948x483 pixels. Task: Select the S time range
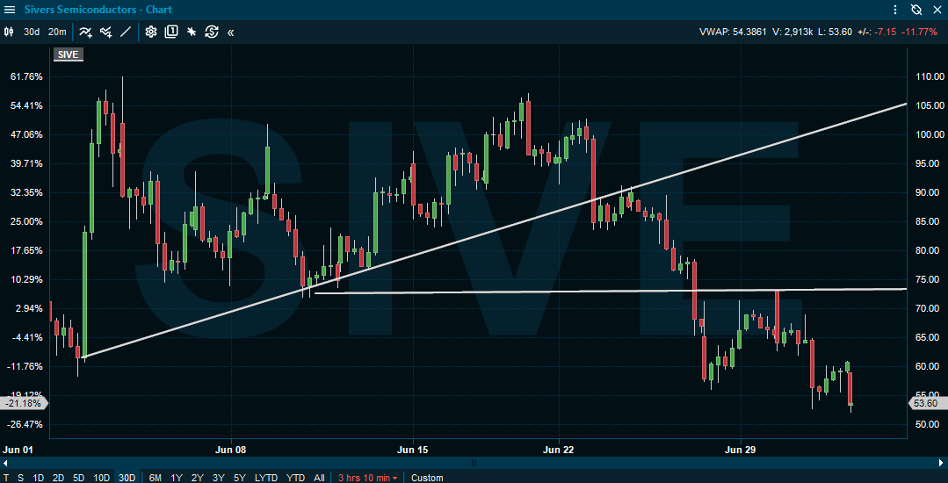click(x=20, y=478)
